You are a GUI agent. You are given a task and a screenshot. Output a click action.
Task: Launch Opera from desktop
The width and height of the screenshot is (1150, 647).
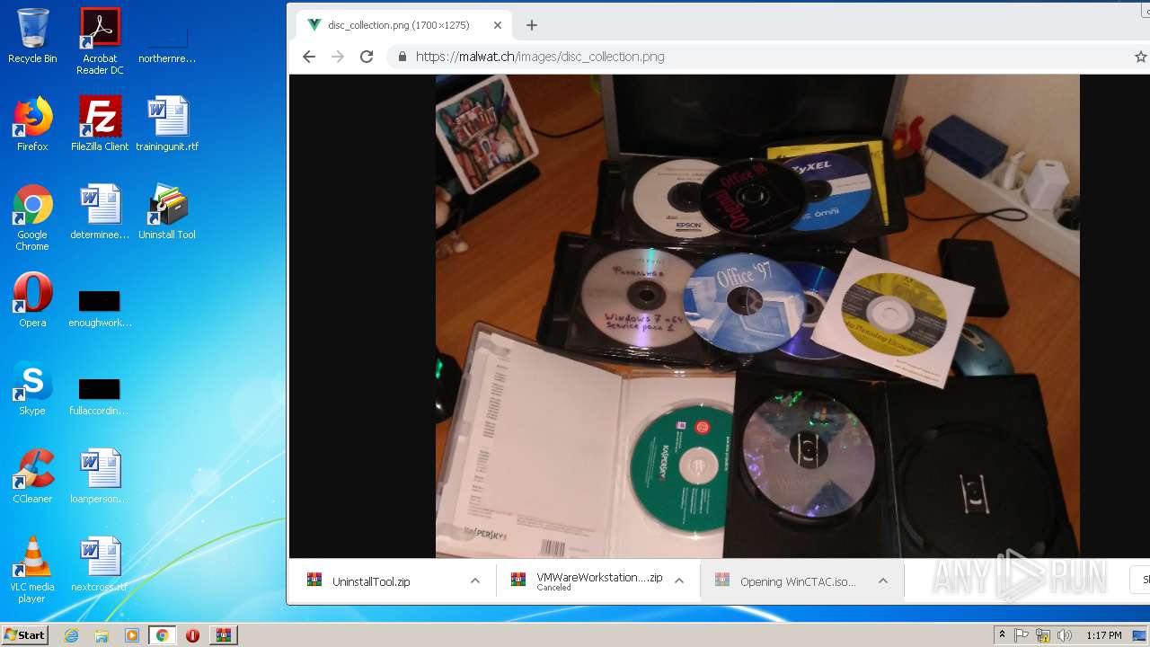click(32, 300)
